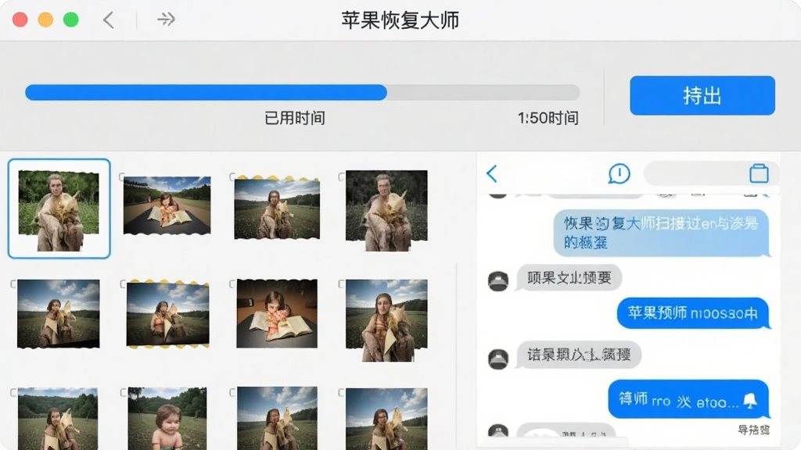Open the clock alert icon in chat header
The width and height of the screenshot is (801, 450).
[x=619, y=173]
